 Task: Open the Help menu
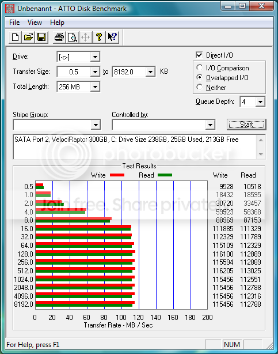(x=57, y=22)
